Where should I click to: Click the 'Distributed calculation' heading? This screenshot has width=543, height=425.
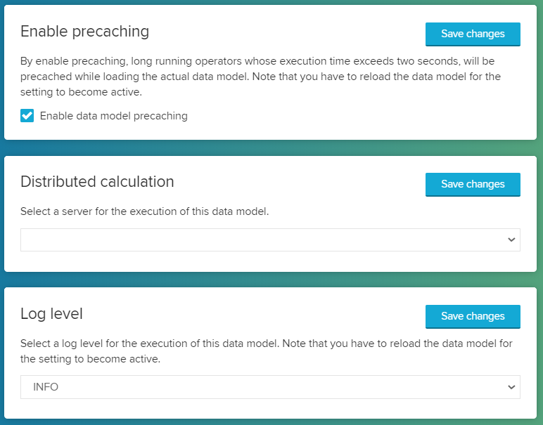point(97,182)
